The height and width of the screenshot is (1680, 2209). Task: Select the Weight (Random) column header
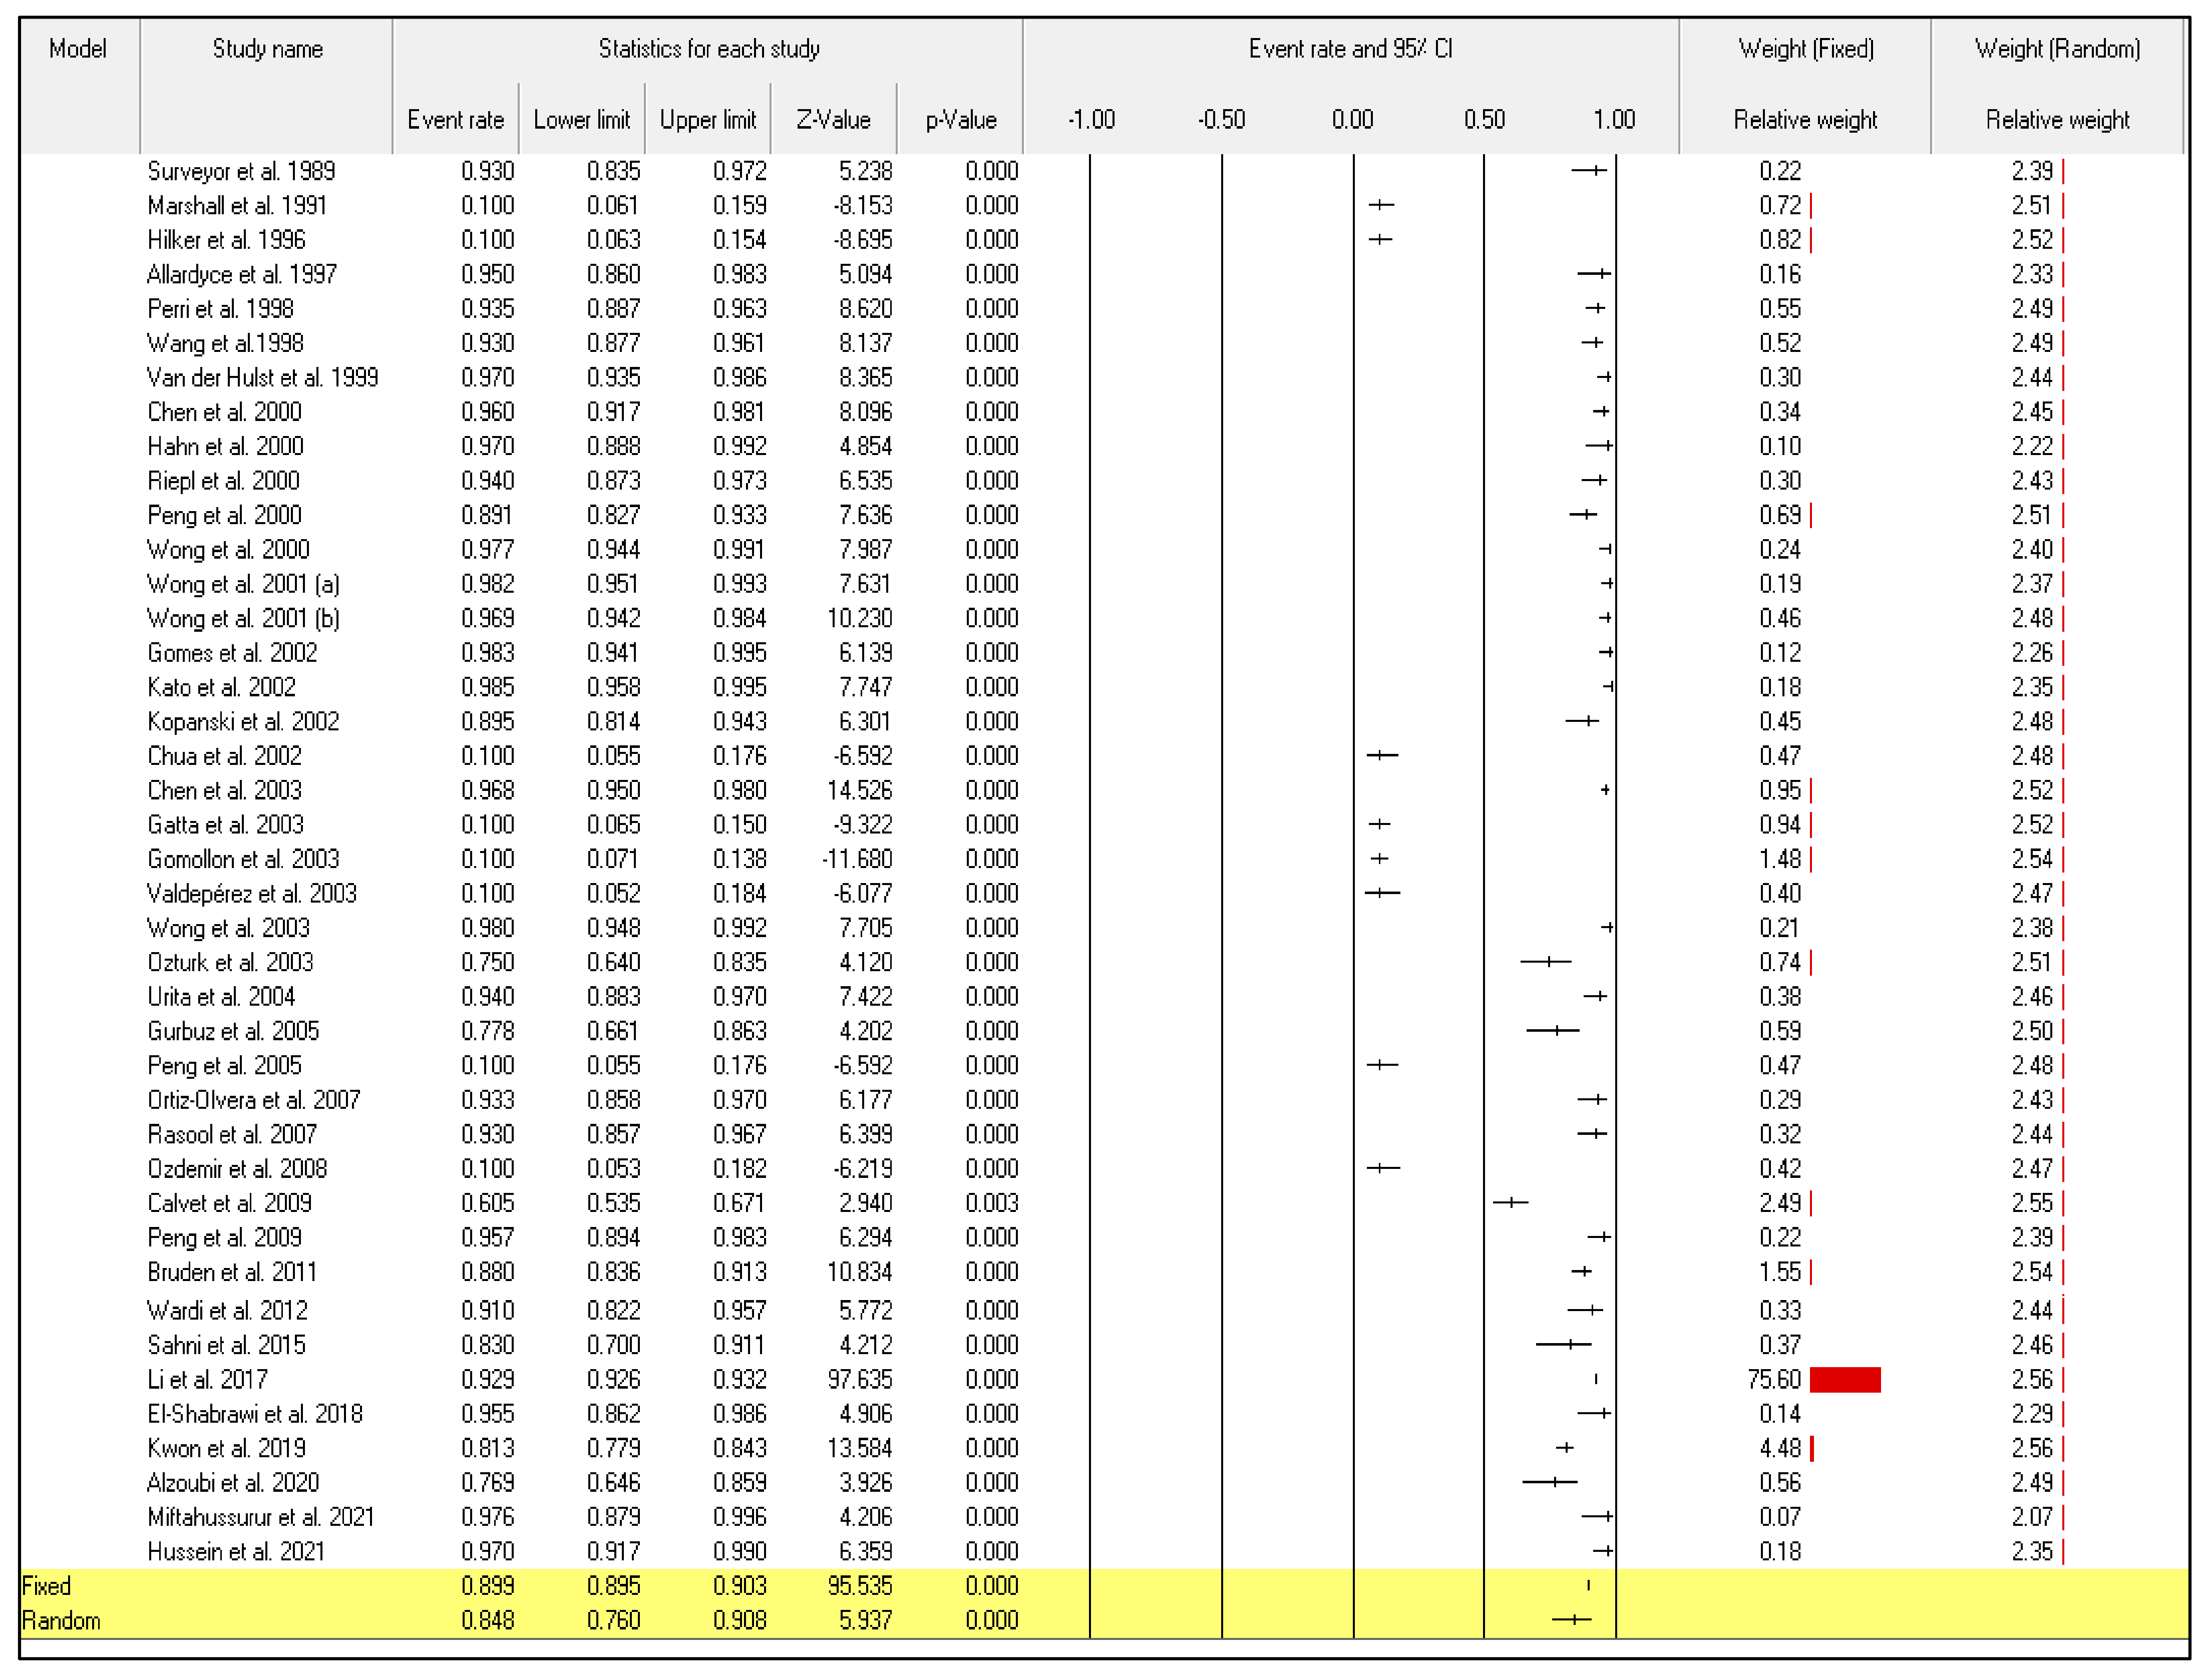[2057, 49]
